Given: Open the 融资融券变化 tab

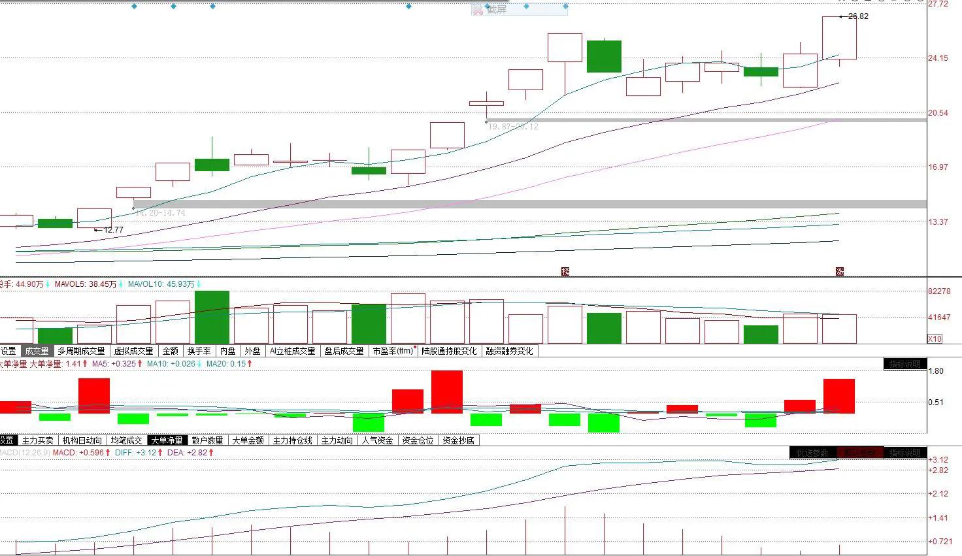Looking at the screenshot, I should 509,351.
